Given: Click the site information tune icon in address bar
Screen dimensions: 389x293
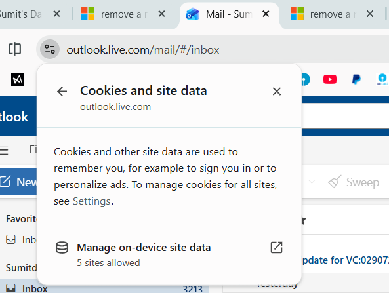Looking at the screenshot, I should (50, 49).
